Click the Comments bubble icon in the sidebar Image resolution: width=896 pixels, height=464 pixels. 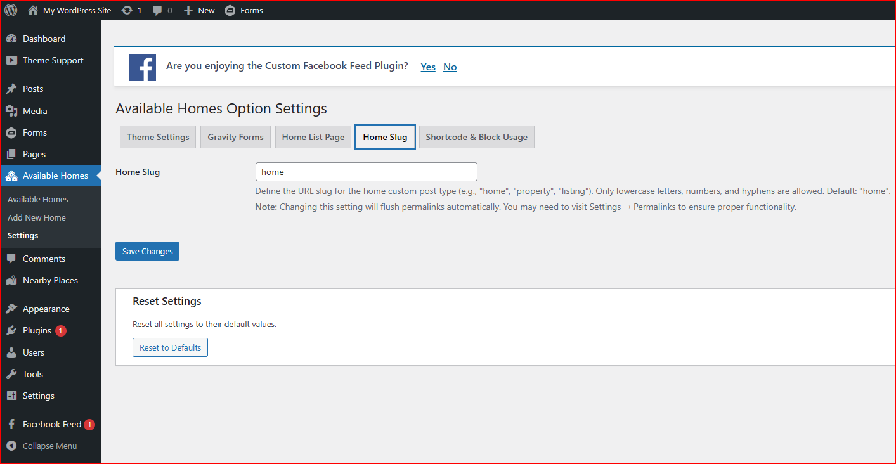tap(11, 259)
